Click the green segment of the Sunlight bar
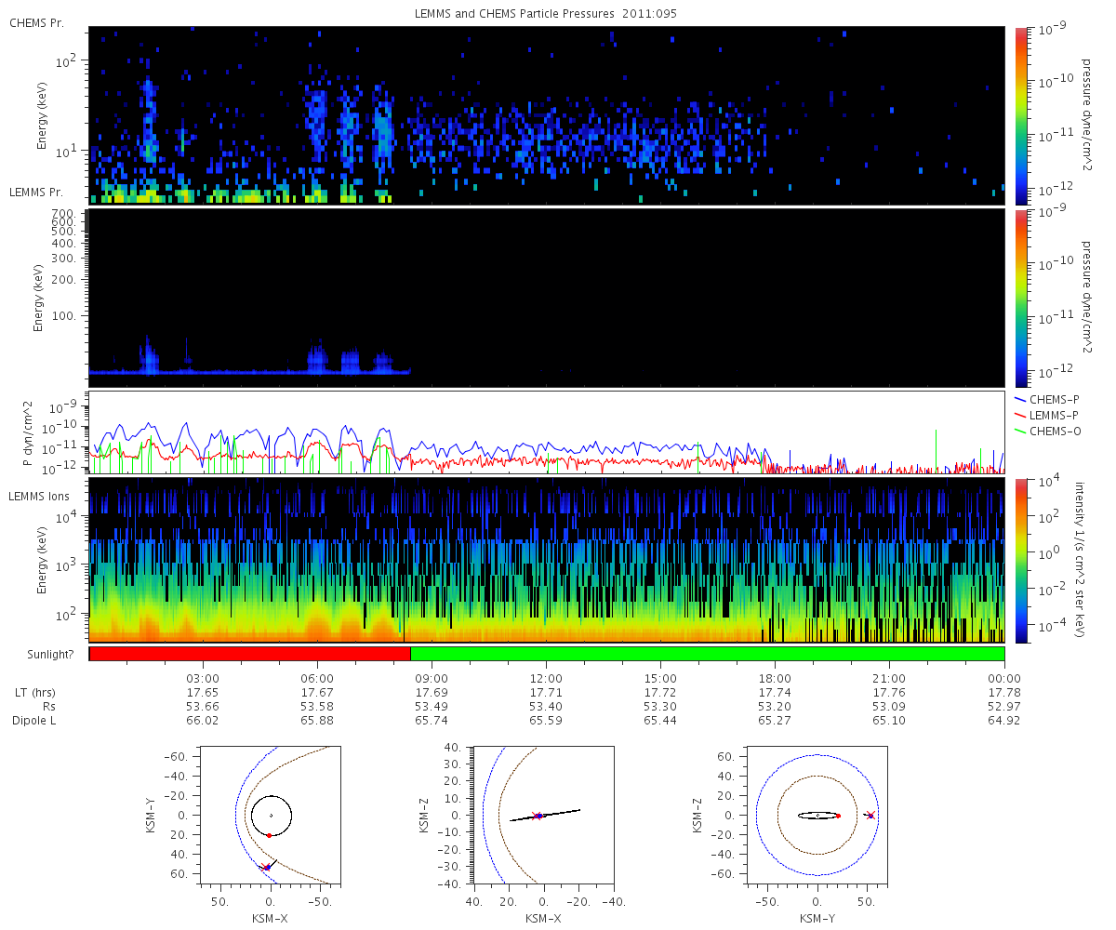The height and width of the screenshot is (930, 1116). (x=708, y=654)
